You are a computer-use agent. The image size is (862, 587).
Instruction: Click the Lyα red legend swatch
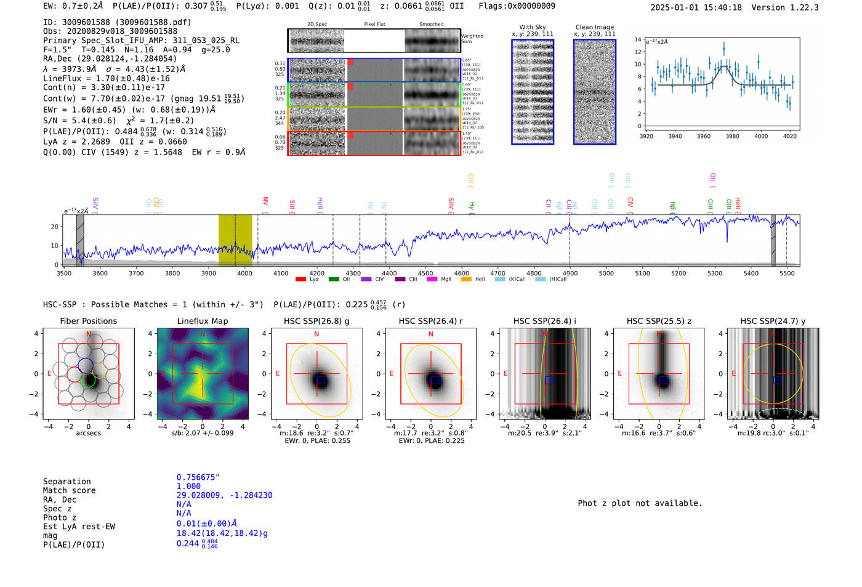pyautogui.click(x=300, y=279)
